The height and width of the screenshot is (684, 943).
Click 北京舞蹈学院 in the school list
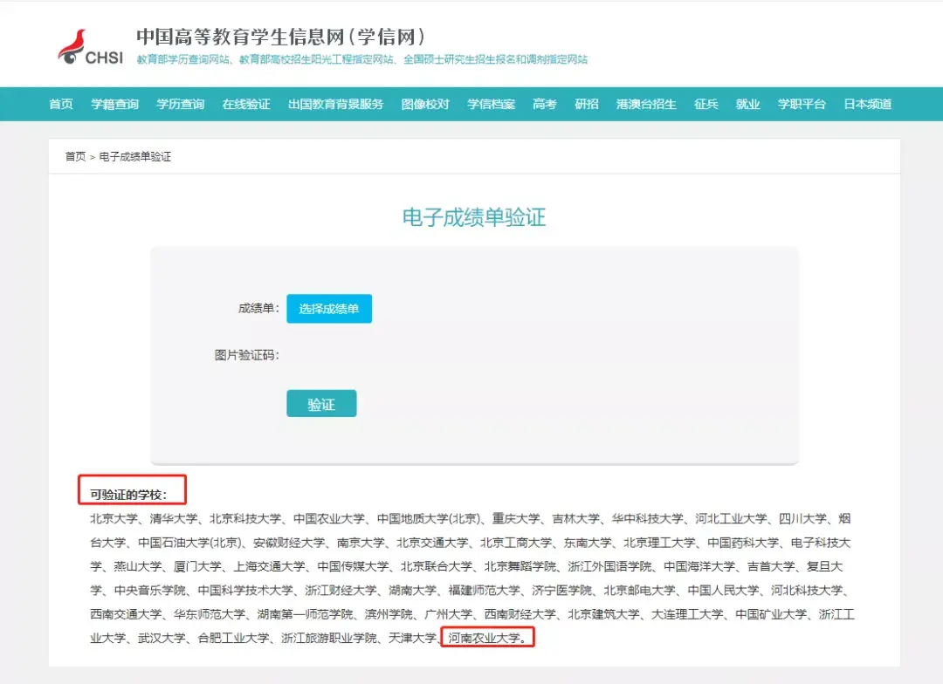520,567
